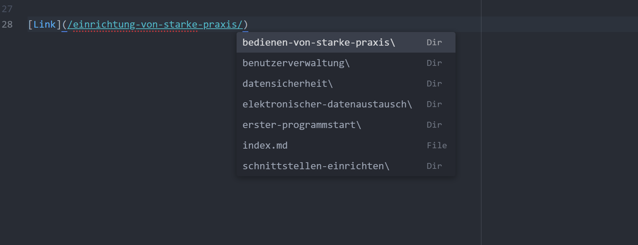
Task: Click the word "starke" in the link path
Action: (180, 25)
